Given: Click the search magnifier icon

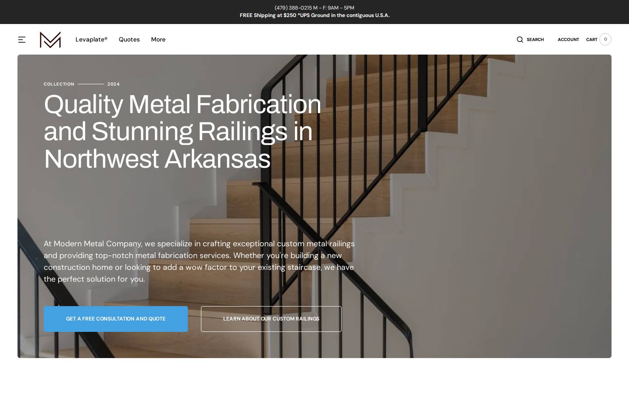Looking at the screenshot, I should pos(520,39).
